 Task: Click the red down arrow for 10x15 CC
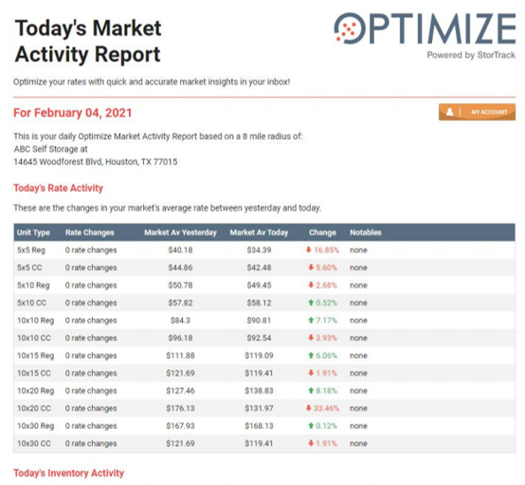point(311,373)
